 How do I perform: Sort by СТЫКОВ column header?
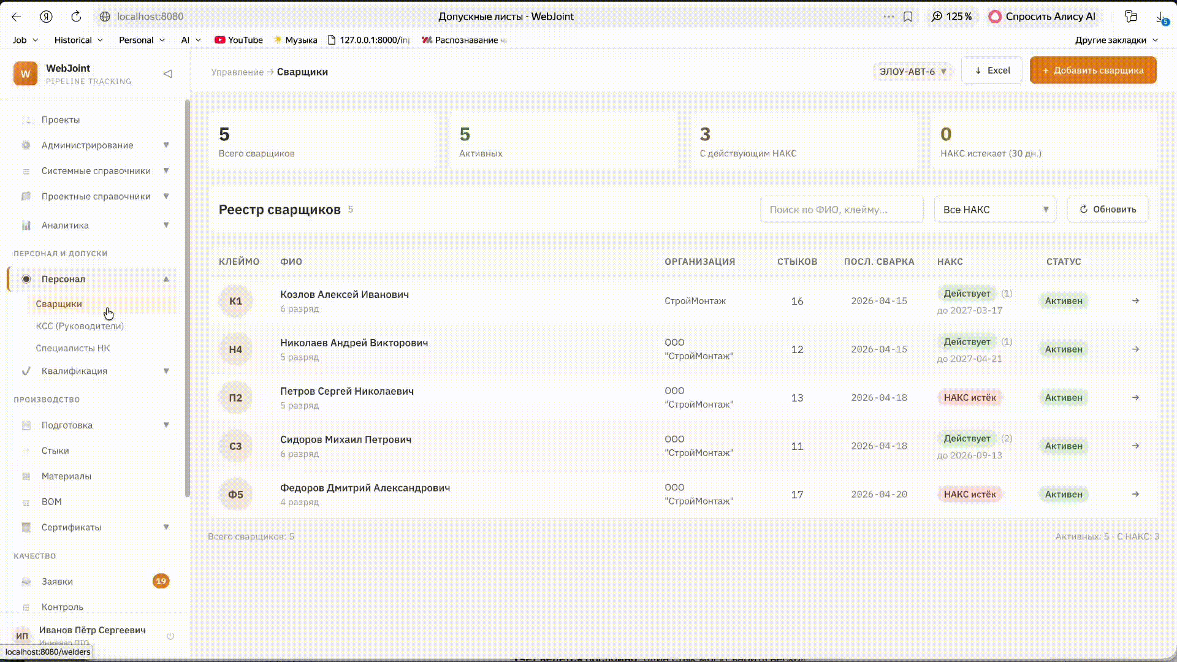coord(797,262)
